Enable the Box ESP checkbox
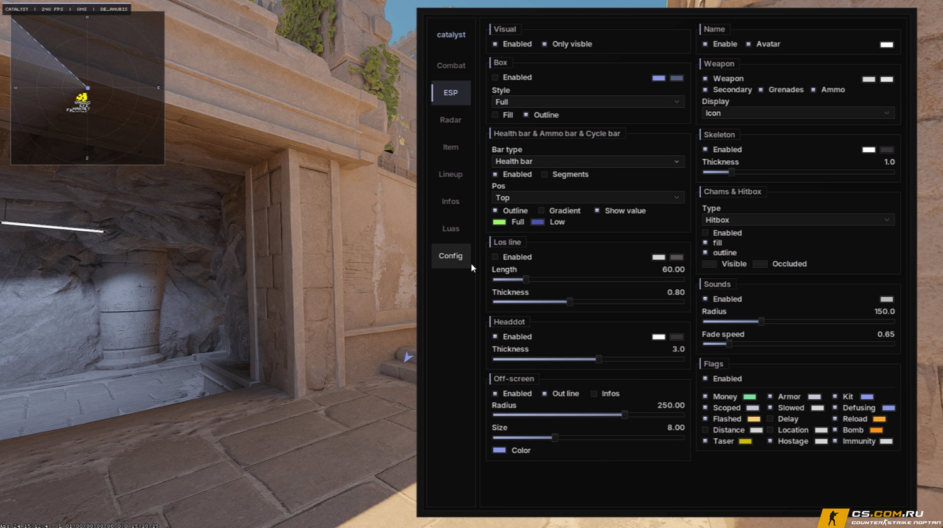 [495, 77]
